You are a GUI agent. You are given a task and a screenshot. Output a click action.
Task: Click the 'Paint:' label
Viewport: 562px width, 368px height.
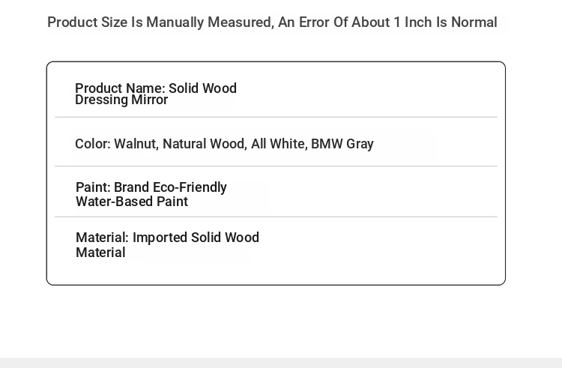tap(93, 187)
